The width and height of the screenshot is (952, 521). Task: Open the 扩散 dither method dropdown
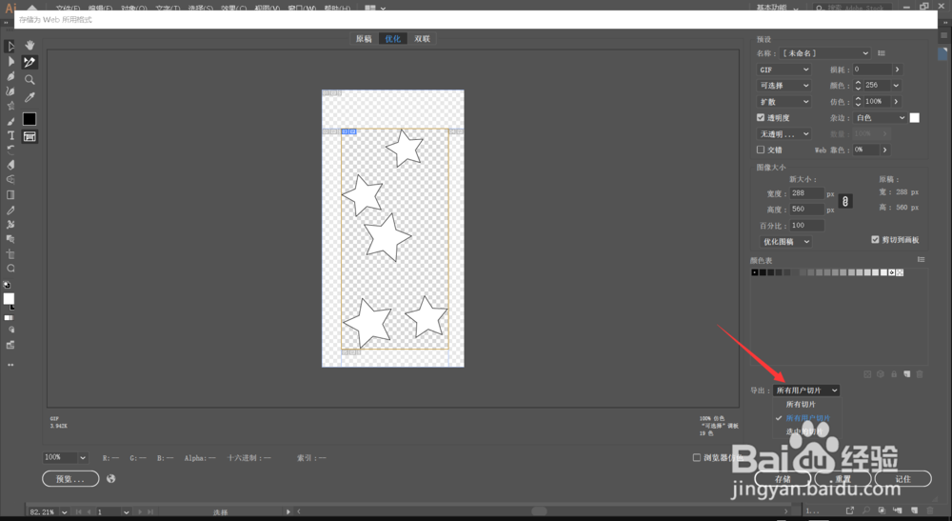click(x=783, y=101)
